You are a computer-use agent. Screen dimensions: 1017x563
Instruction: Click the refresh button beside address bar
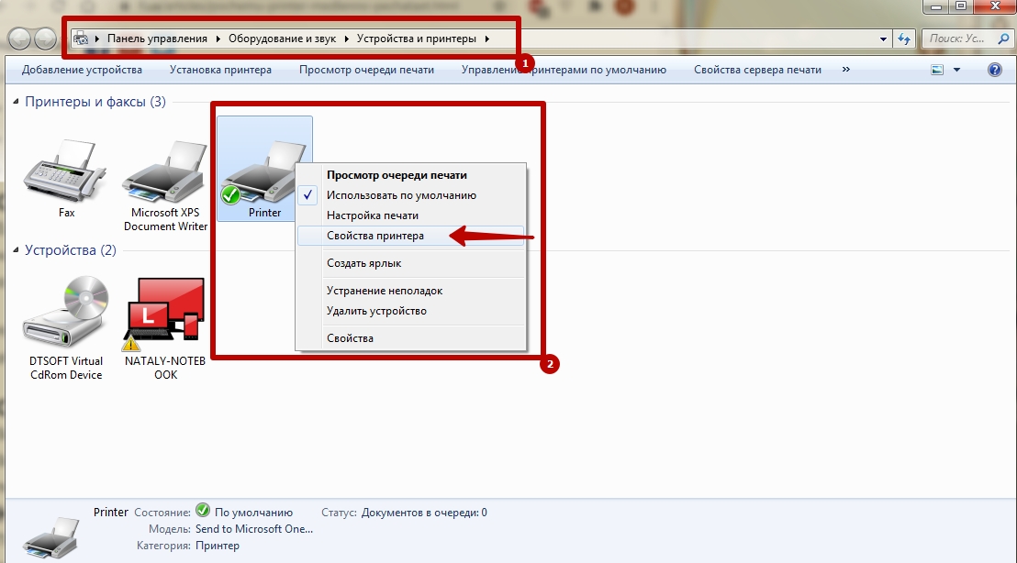tap(905, 39)
